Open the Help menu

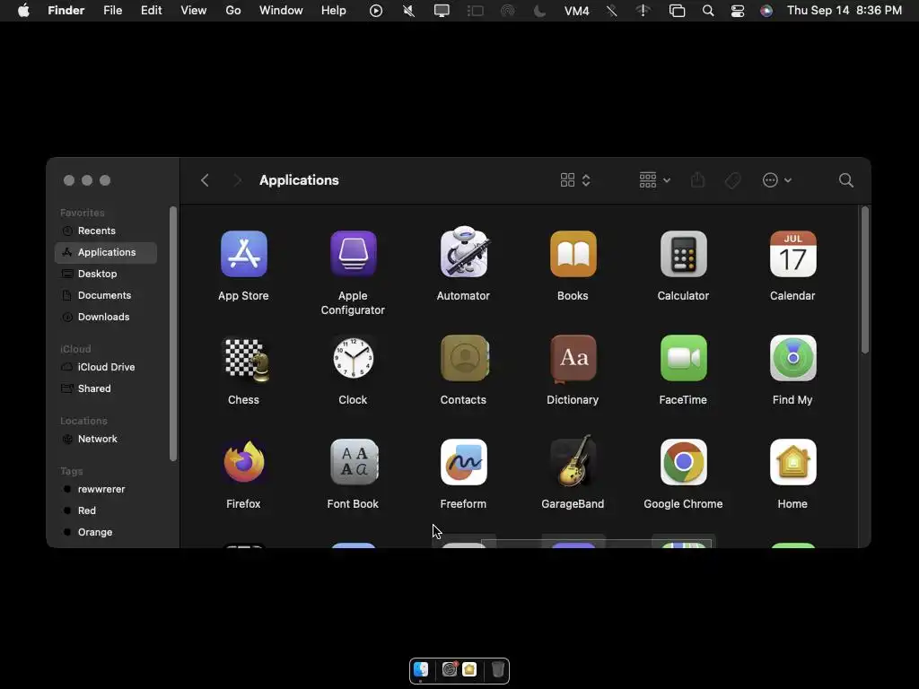pos(334,11)
